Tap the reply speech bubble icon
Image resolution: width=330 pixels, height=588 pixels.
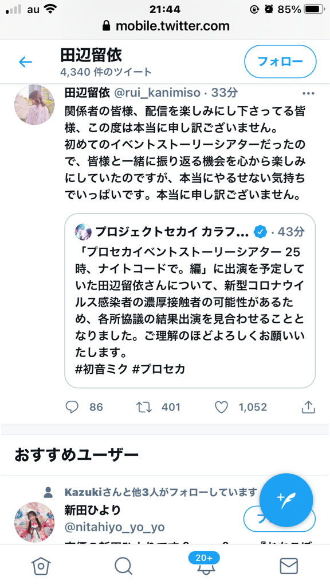point(72,407)
